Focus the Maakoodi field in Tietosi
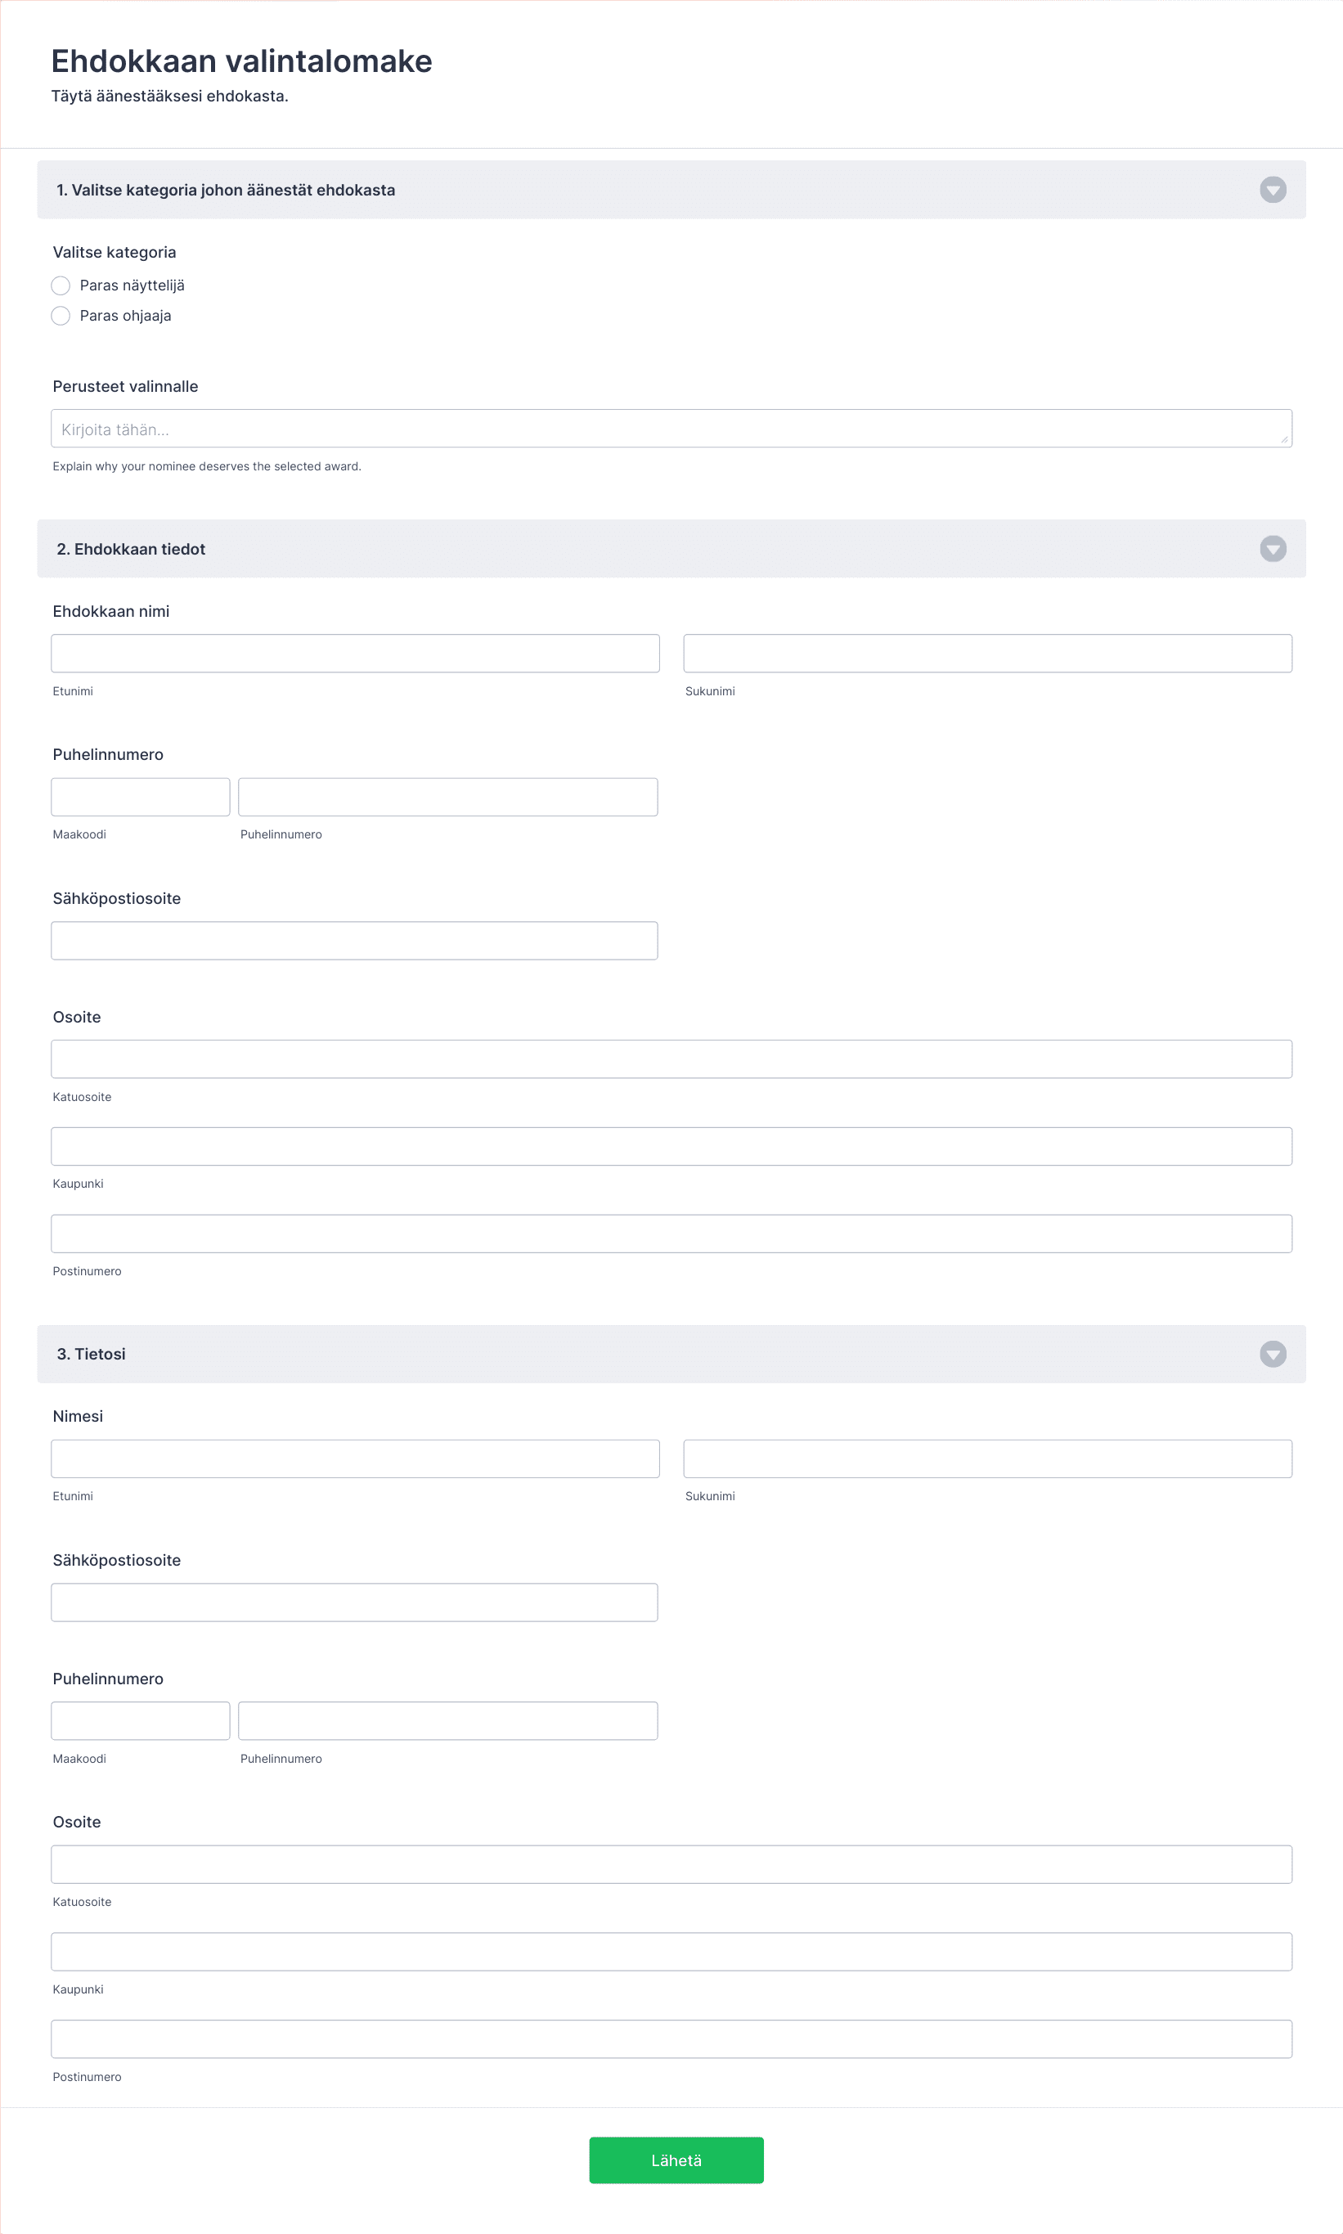 pyautogui.click(x=141, y=1721)
